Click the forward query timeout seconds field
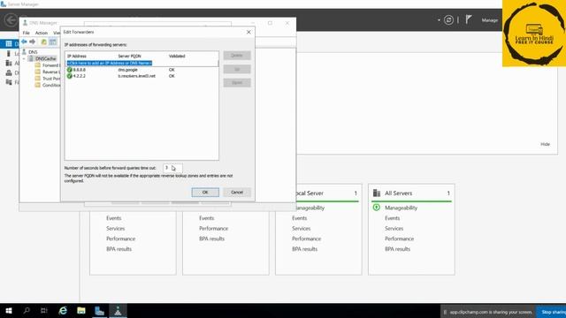Screen dimensions: 566x318 pos(172,168)
